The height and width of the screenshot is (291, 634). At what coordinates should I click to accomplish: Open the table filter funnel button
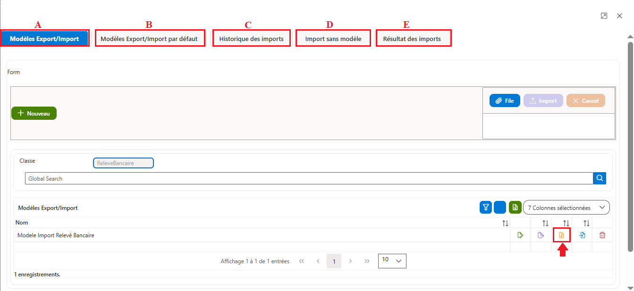pos(486,207)
